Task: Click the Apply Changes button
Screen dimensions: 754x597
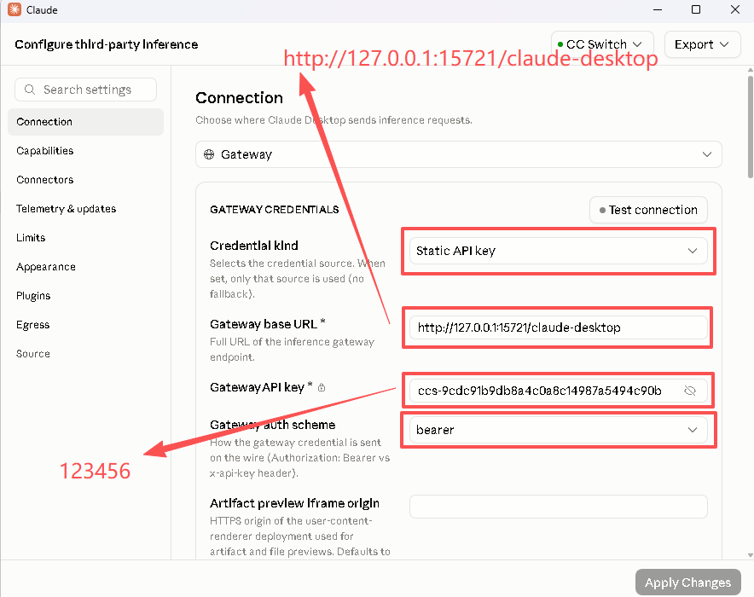Action: (x=687, y=583)
